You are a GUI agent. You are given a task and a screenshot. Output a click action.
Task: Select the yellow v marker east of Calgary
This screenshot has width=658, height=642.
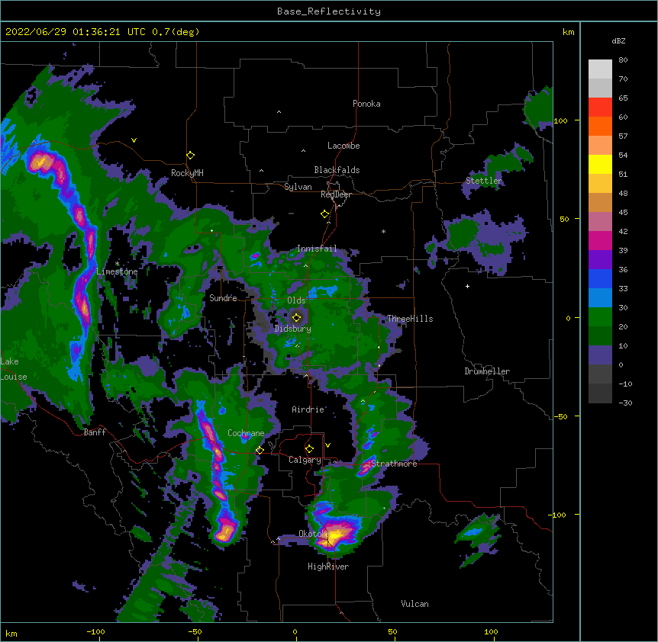click(x=327, y=445)
